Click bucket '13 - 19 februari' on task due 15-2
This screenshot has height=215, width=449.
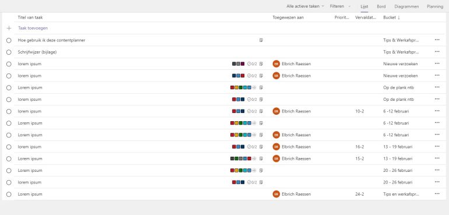(398, 158)
